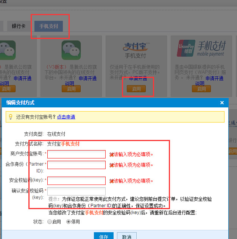Viewport: 237px width, 239px height.
Task: Close the 编辑支付方式 dialog with X
Action: 222,103
